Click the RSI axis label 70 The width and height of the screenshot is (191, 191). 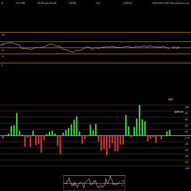(x=3, y=44)
